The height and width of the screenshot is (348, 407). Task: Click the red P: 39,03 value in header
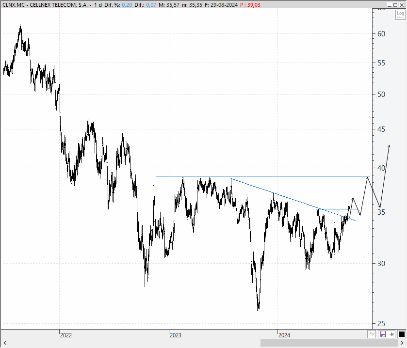click(250, 5)
